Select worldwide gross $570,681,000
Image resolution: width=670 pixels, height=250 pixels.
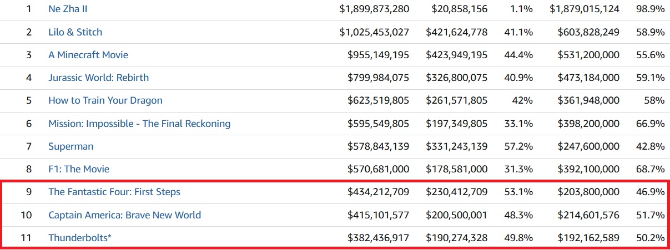click(x=378, y=169)
